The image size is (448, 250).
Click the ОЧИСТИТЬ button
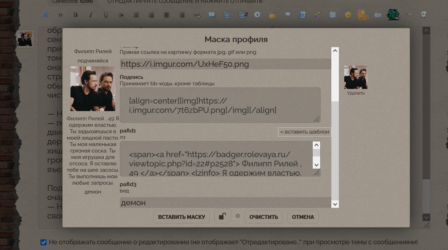click(264, 217)
